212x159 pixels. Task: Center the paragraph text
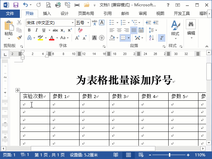[119, 30]
